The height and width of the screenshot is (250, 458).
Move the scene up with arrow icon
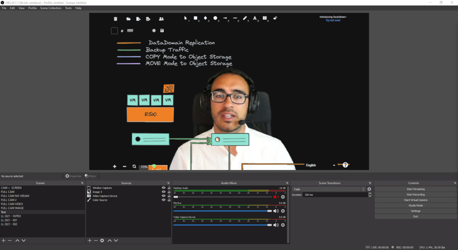[x=17, y=240]
